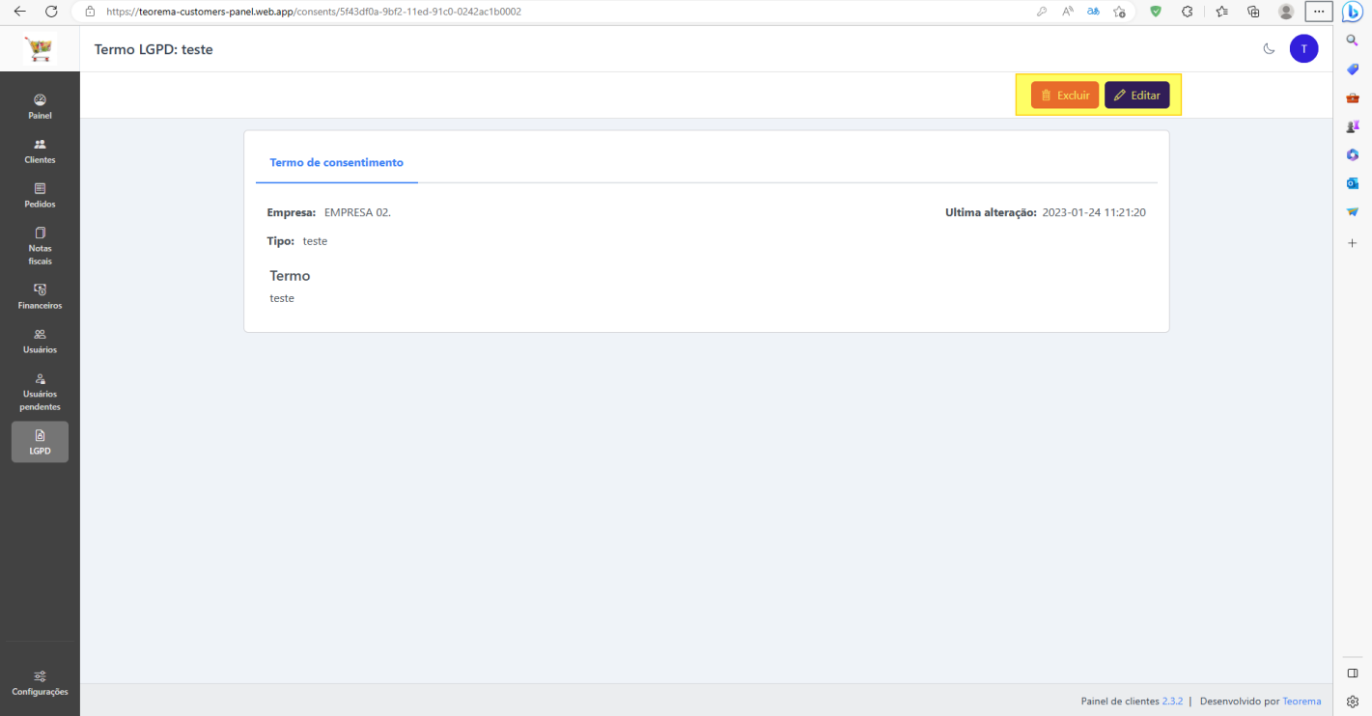The height and width of the screenshot is (716, 1372).
Task: Click the 'EMPRESA 02.' company value
Action: pos(357,212)
